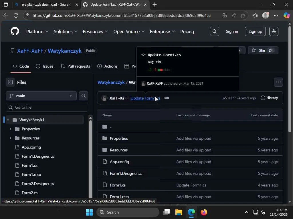Screen dimensions: 293x219
Task: Open the three-dots more options button above file list
Action: (x=278, y=82)
